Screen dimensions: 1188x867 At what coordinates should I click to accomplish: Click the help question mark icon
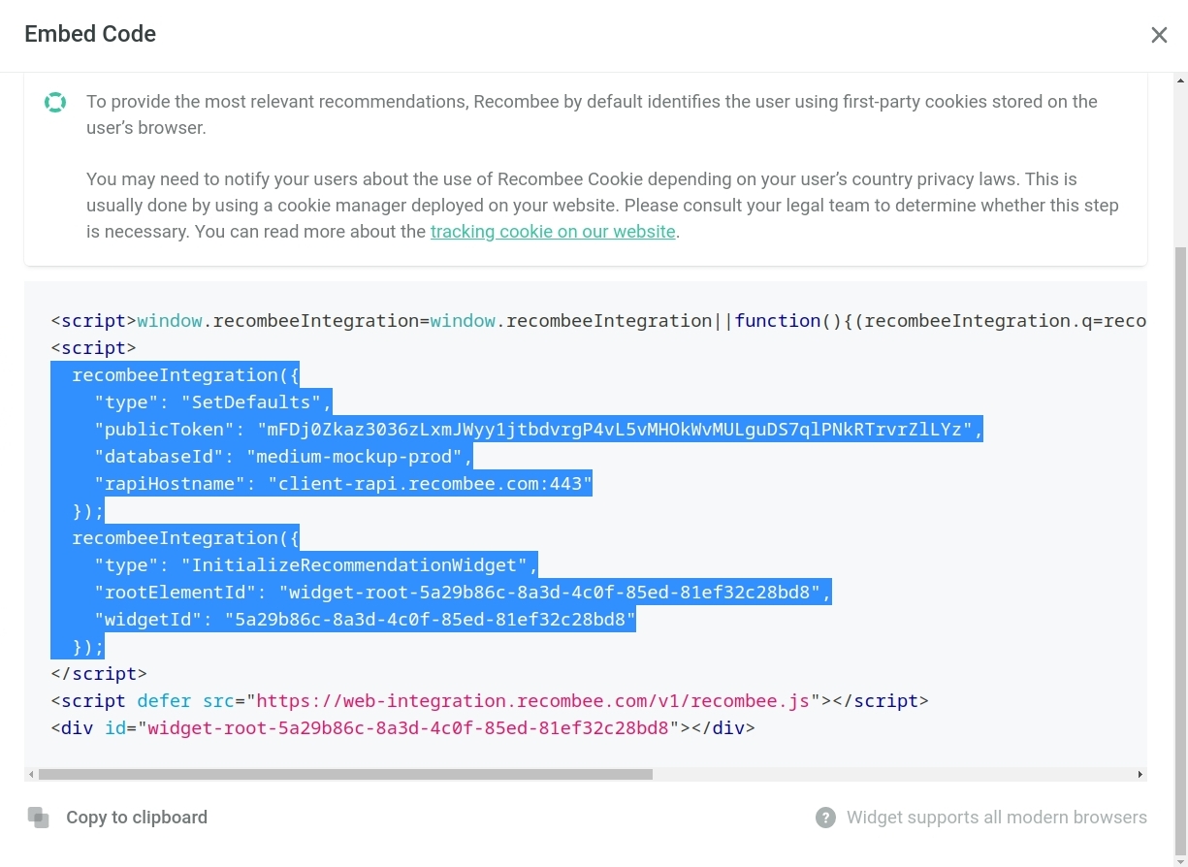(825, 818)
